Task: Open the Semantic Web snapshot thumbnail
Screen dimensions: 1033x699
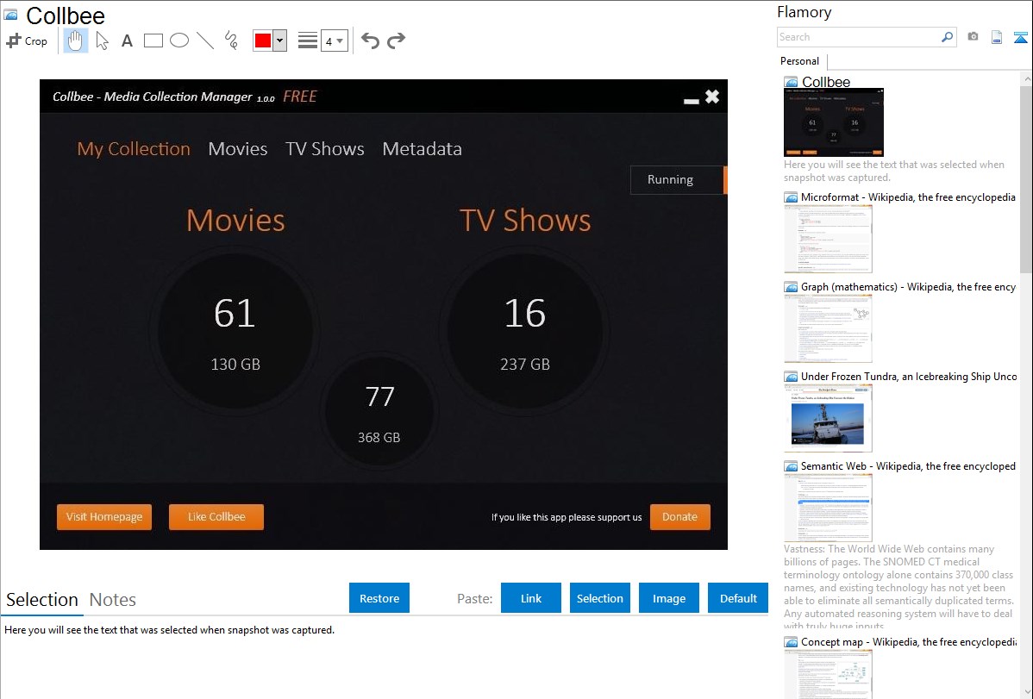Action: [x=828, y=508]
